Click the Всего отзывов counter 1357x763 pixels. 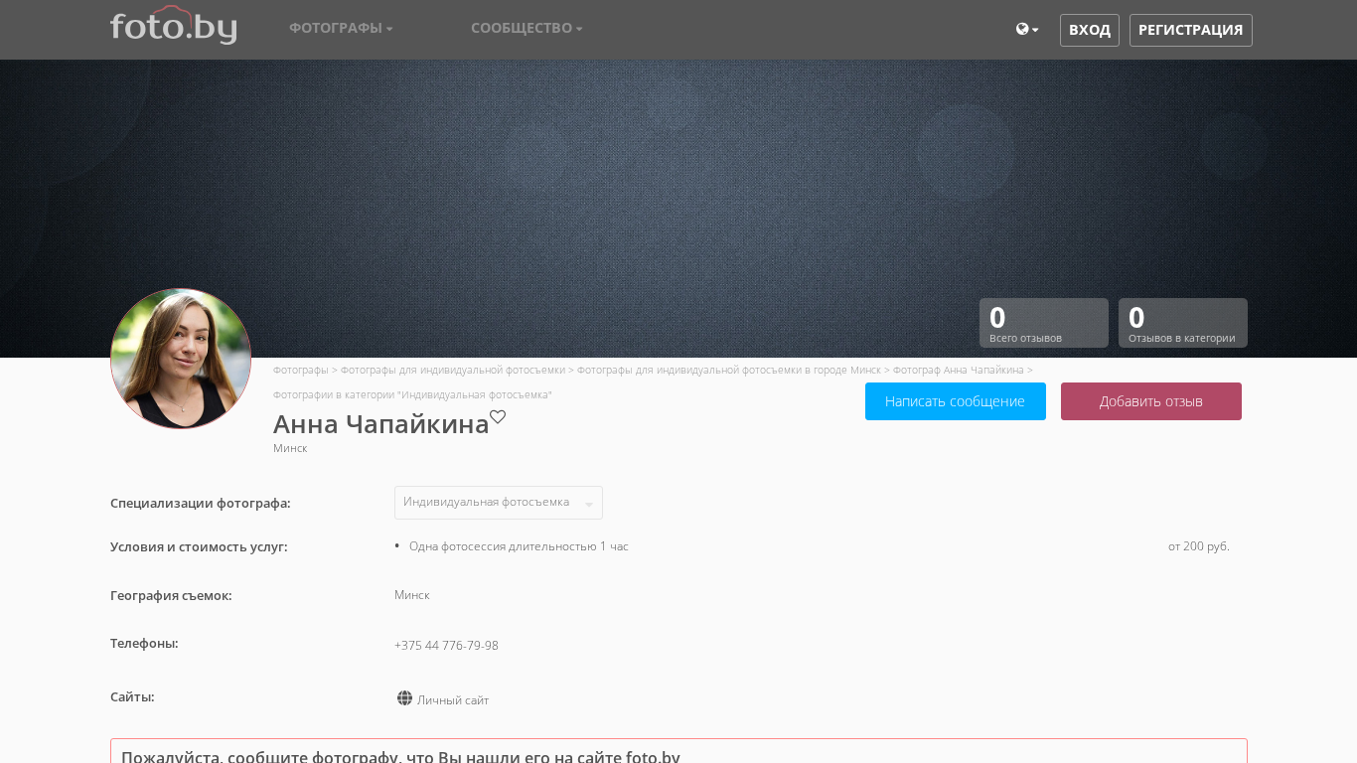pyautogui.click(x=1043, y=323)
